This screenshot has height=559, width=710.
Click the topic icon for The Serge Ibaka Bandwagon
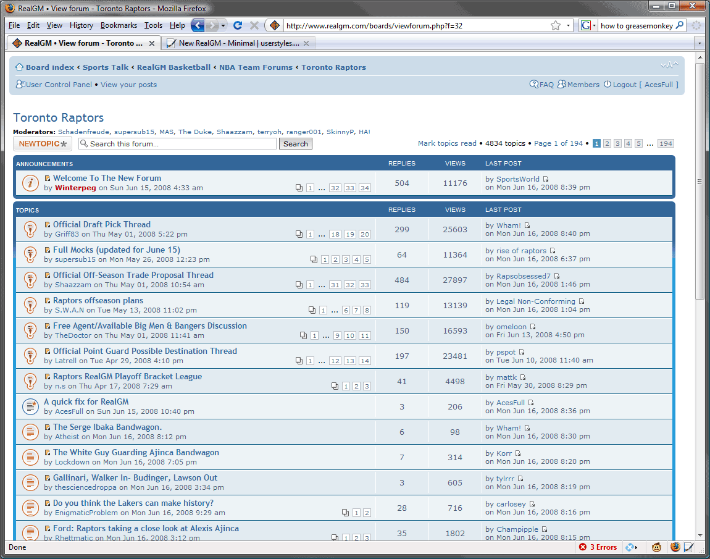click(x=30, y=432)
